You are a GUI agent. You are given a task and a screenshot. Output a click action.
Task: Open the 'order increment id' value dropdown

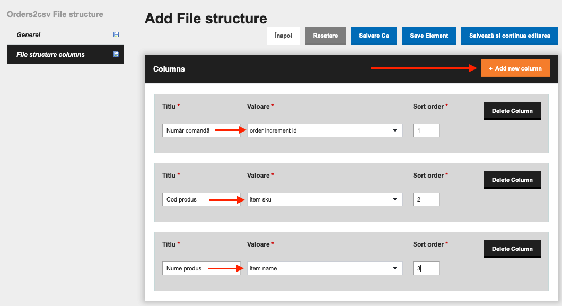tap(324, 130)
